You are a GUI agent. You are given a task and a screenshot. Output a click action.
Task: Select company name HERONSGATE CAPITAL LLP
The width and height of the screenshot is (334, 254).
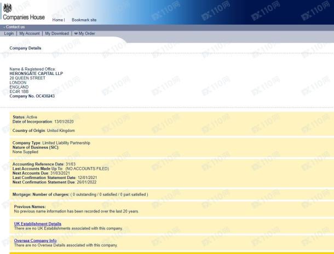36,73
